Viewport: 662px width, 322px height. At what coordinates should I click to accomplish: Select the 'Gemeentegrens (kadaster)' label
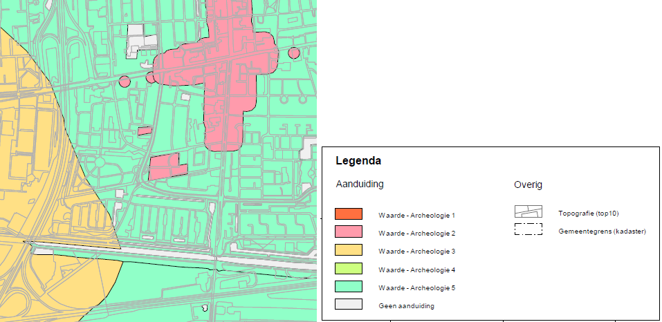coord(602,231)
